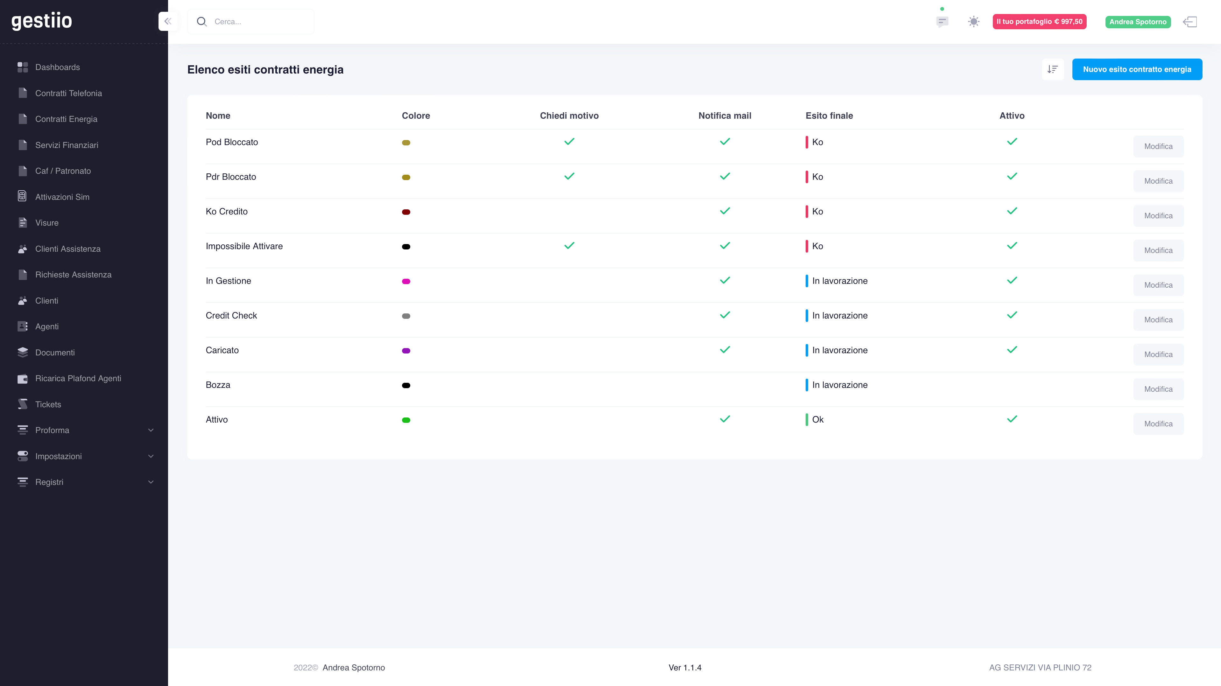The width and height of the screenshot is (1221, 686).
Task: Click Chiedi motivo checkmark for Pod Bloccato
Action: pos(569,142)
